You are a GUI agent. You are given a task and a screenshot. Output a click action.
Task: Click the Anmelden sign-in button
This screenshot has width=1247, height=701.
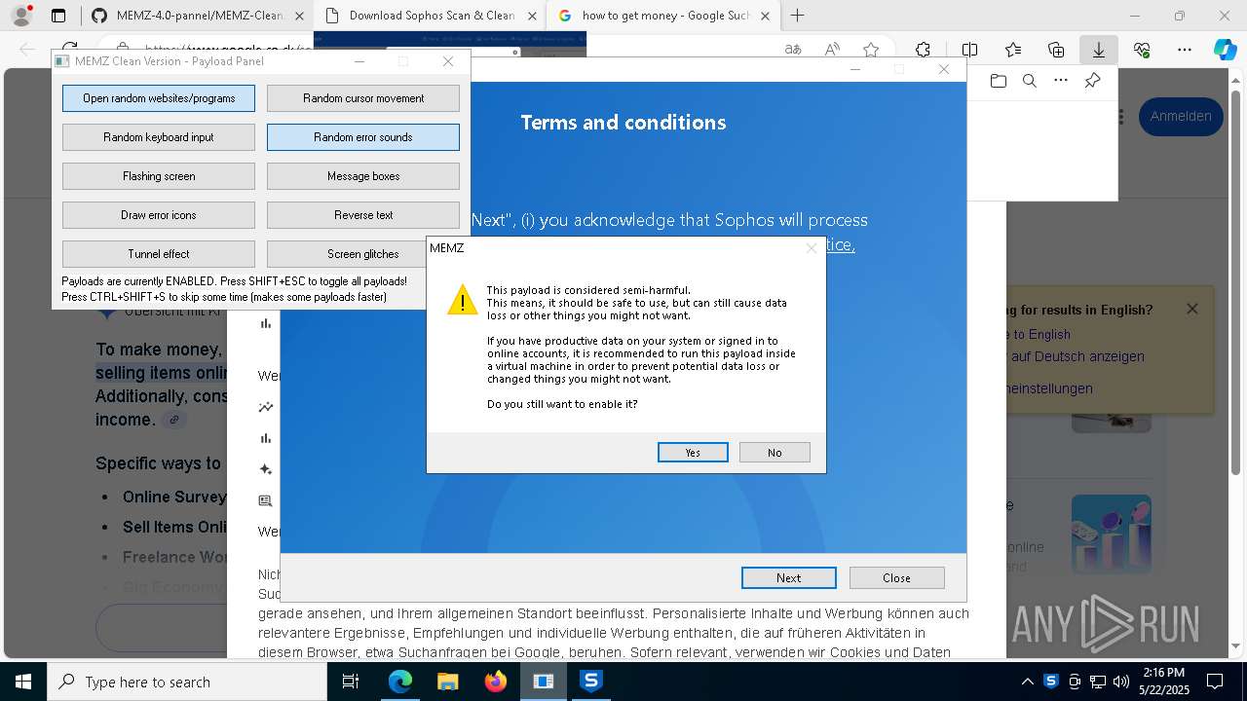pos(1181,116)
